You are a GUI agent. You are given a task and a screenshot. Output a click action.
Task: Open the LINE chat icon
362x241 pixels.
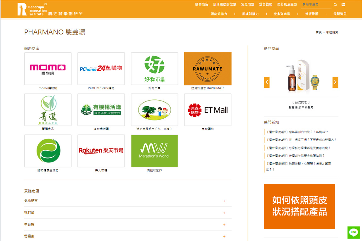[354, 233]
